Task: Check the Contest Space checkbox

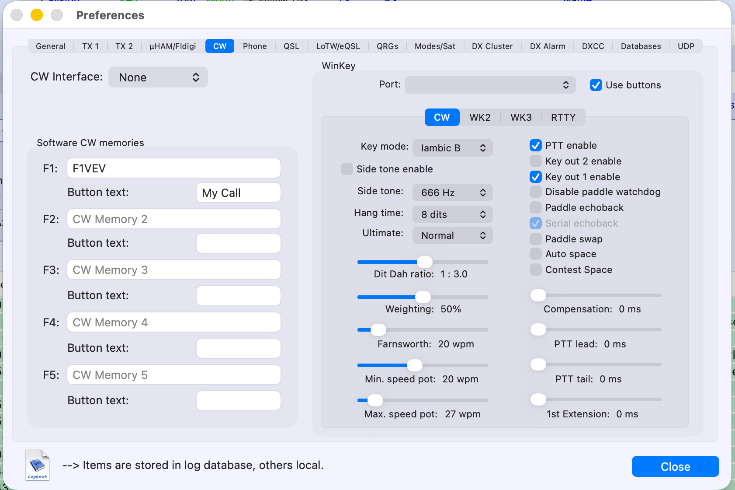Action: tap(536, 269)
